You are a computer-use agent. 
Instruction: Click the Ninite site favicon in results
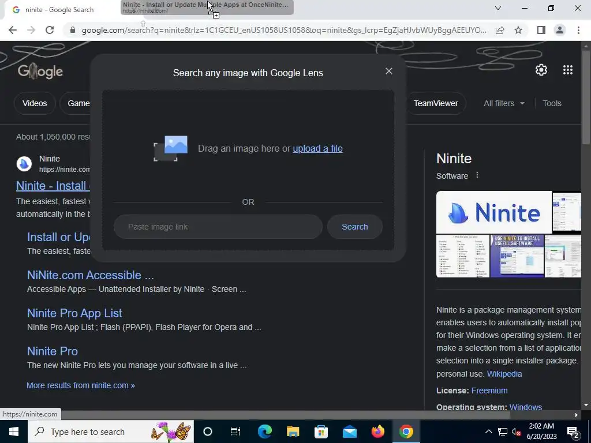coord(24,164)
